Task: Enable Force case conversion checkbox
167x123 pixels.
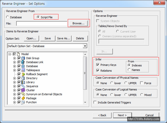Action: click(x=142, y=83)
